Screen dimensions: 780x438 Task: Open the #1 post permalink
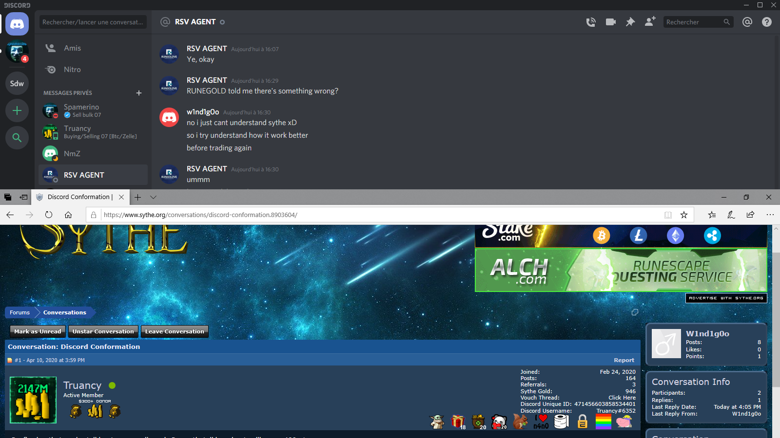point(18,360)
